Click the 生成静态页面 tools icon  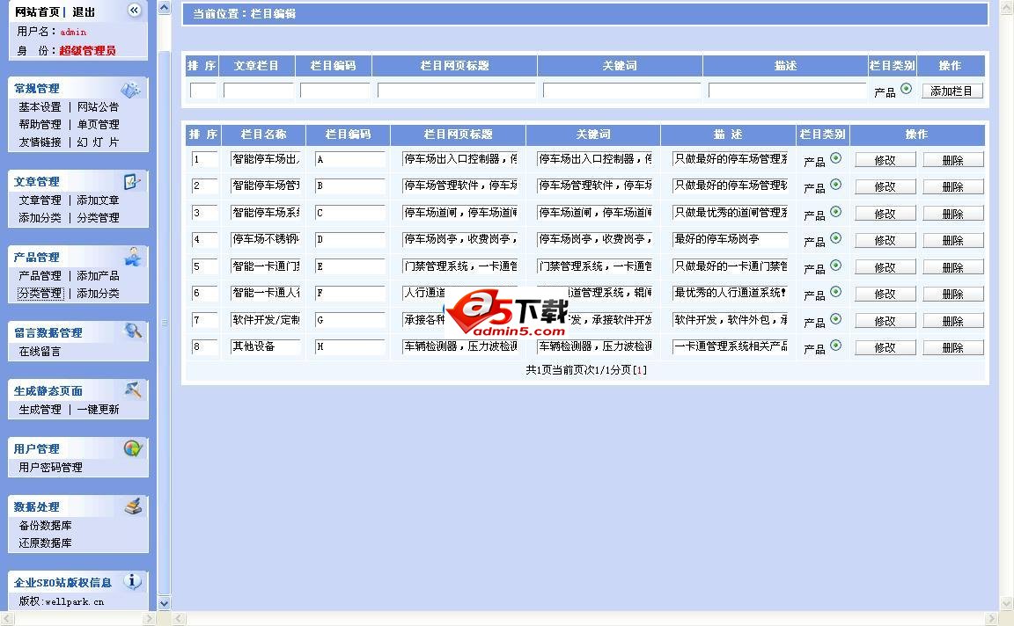pyautogui.click(x=133, y=389)
